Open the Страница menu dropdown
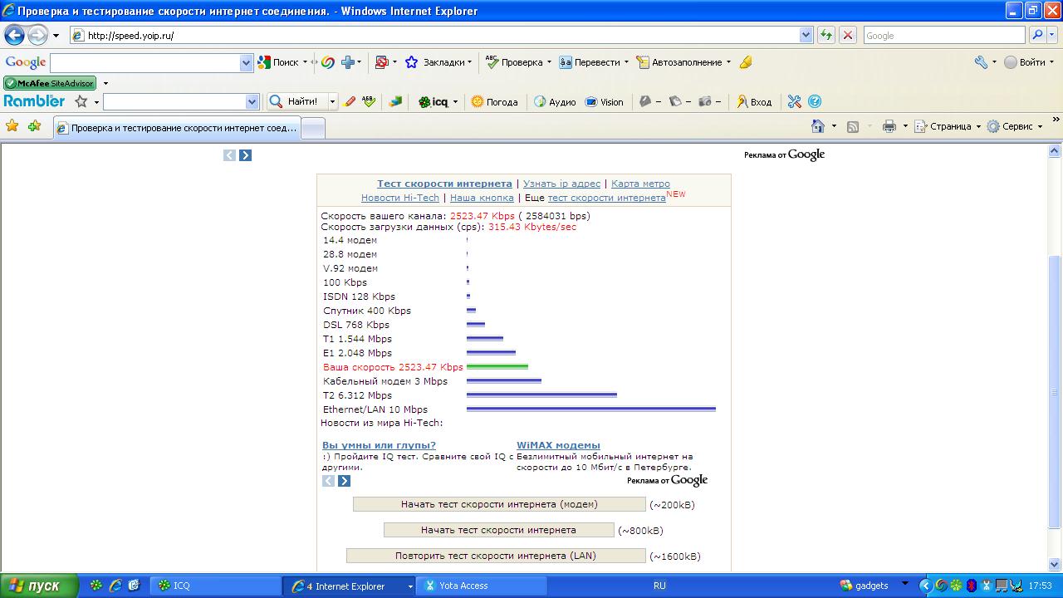Image resolution: width=1063 pixels, height=598 pixels. (948, 126)
